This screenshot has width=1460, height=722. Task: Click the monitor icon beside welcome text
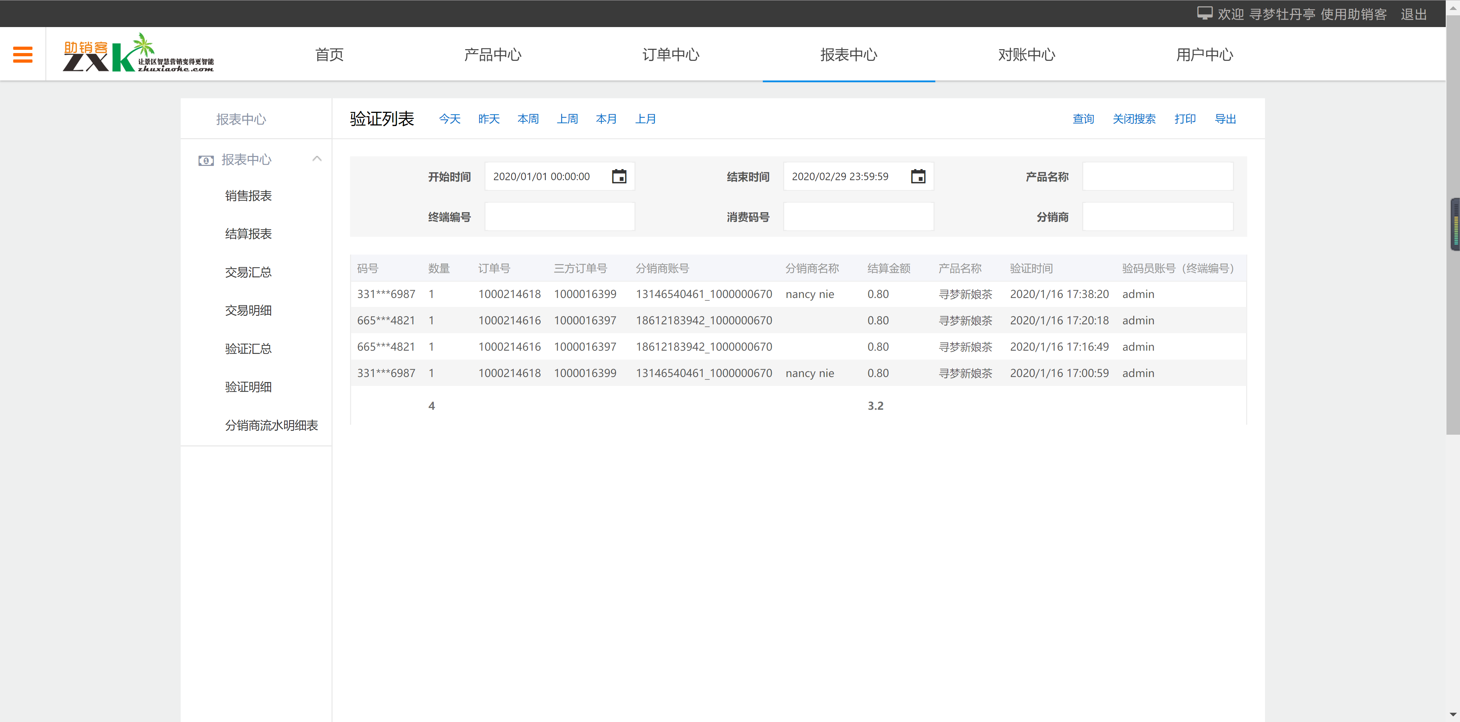pyautogui.click(x=1204, y=14)
